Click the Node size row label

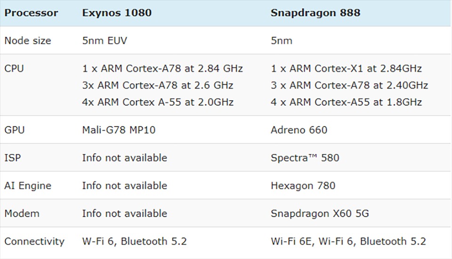(x=28, y=40)
